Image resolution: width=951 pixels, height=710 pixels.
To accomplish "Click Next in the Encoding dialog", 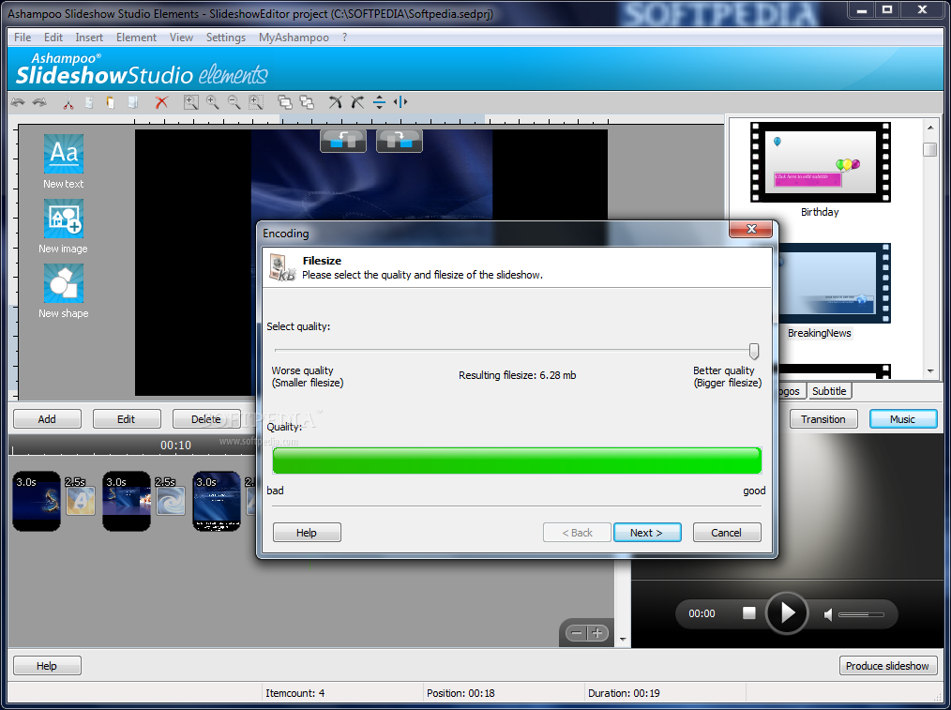I will tap(647, 533).
